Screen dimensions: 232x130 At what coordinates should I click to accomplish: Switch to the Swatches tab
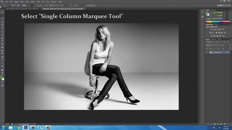(214, 10)
